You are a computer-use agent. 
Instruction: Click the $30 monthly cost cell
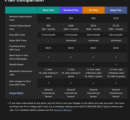point(71,18)
